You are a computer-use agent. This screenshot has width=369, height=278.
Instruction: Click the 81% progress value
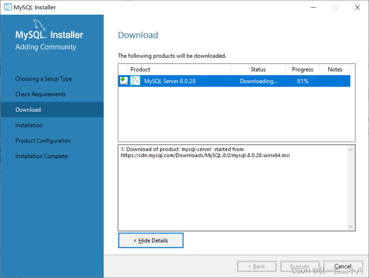point(302,81)
